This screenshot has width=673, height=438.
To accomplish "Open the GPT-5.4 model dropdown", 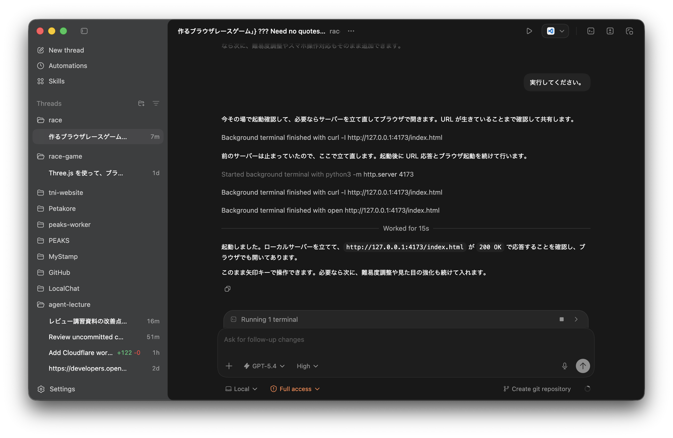I will click(x=264, y=366).
